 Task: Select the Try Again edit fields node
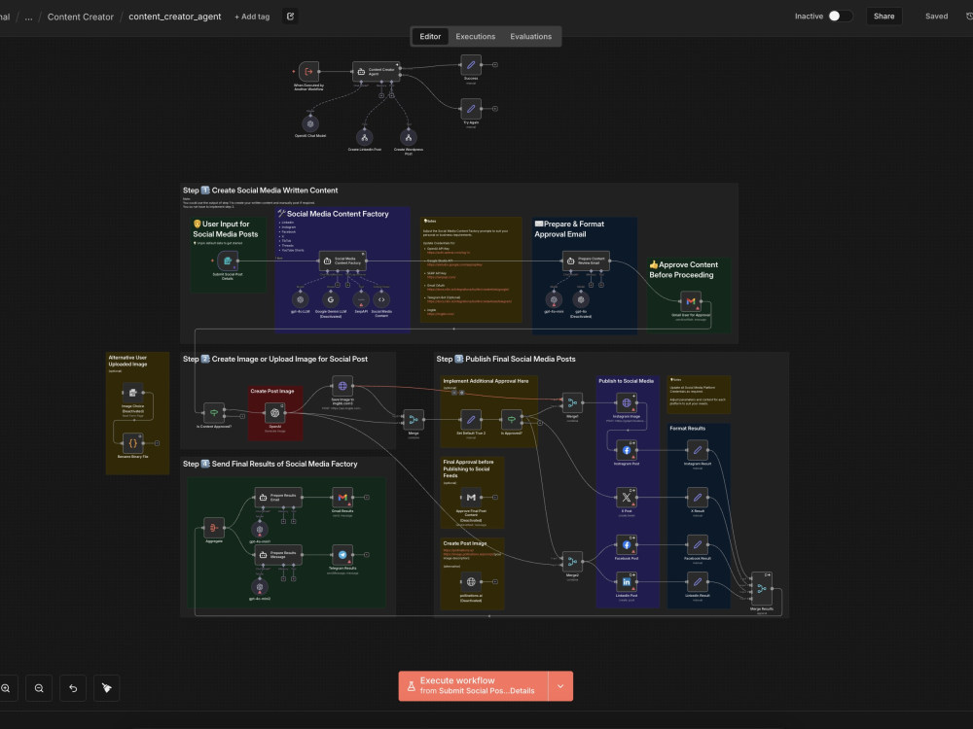[471, 109]
